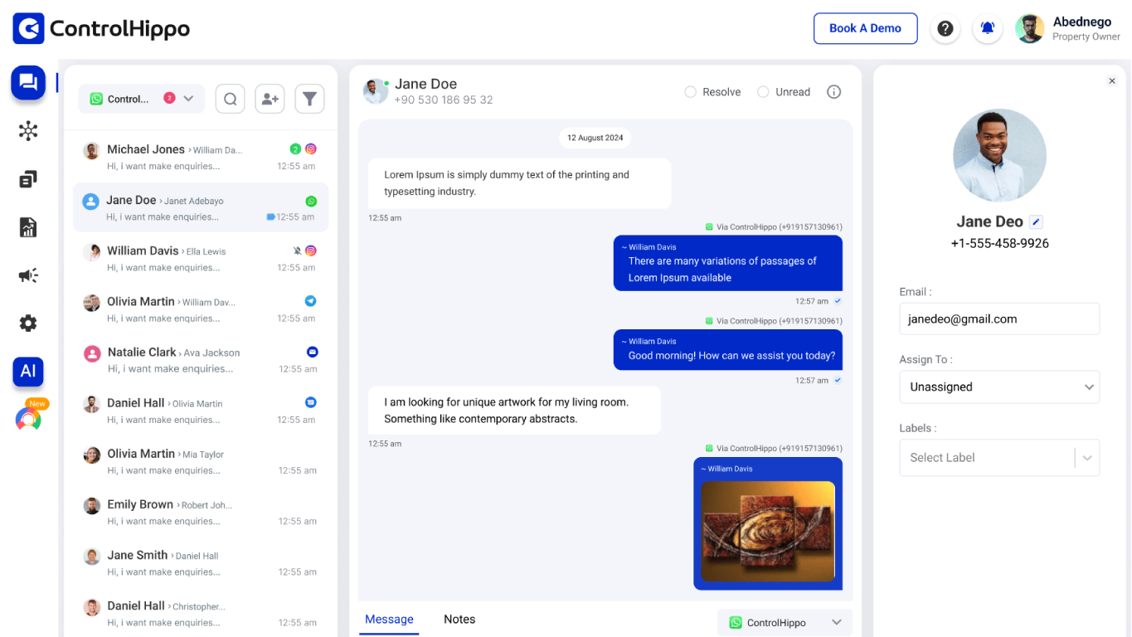Open the settings gear in sidebar
The image size is (1132, 637).
coord(28,323)
